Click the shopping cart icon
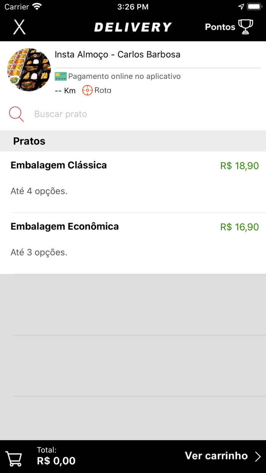266x473 pixels. click(x=14, y=459)
